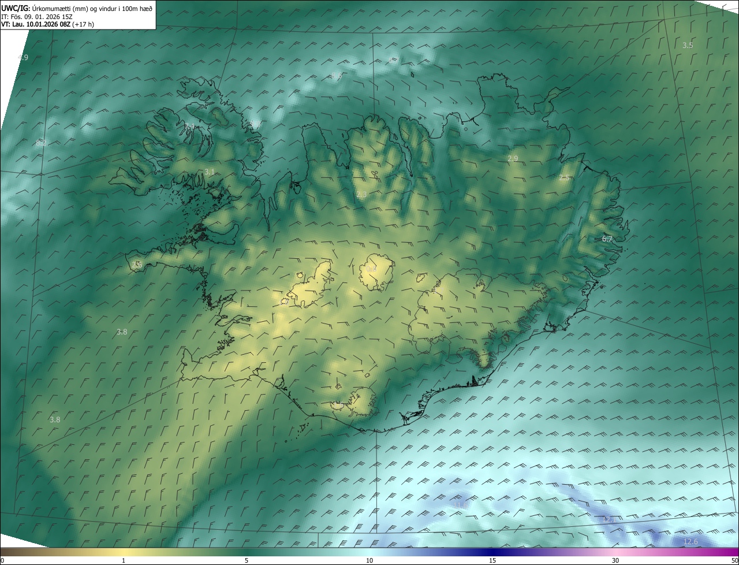Select the 12.6 value label over the sea
The height and width of the screenshot is (565, 739).
pyautogui.click(x=691, y=541)
